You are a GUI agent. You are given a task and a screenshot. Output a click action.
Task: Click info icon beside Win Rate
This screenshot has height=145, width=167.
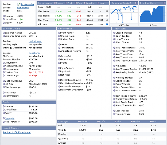(x=114, y=66)
